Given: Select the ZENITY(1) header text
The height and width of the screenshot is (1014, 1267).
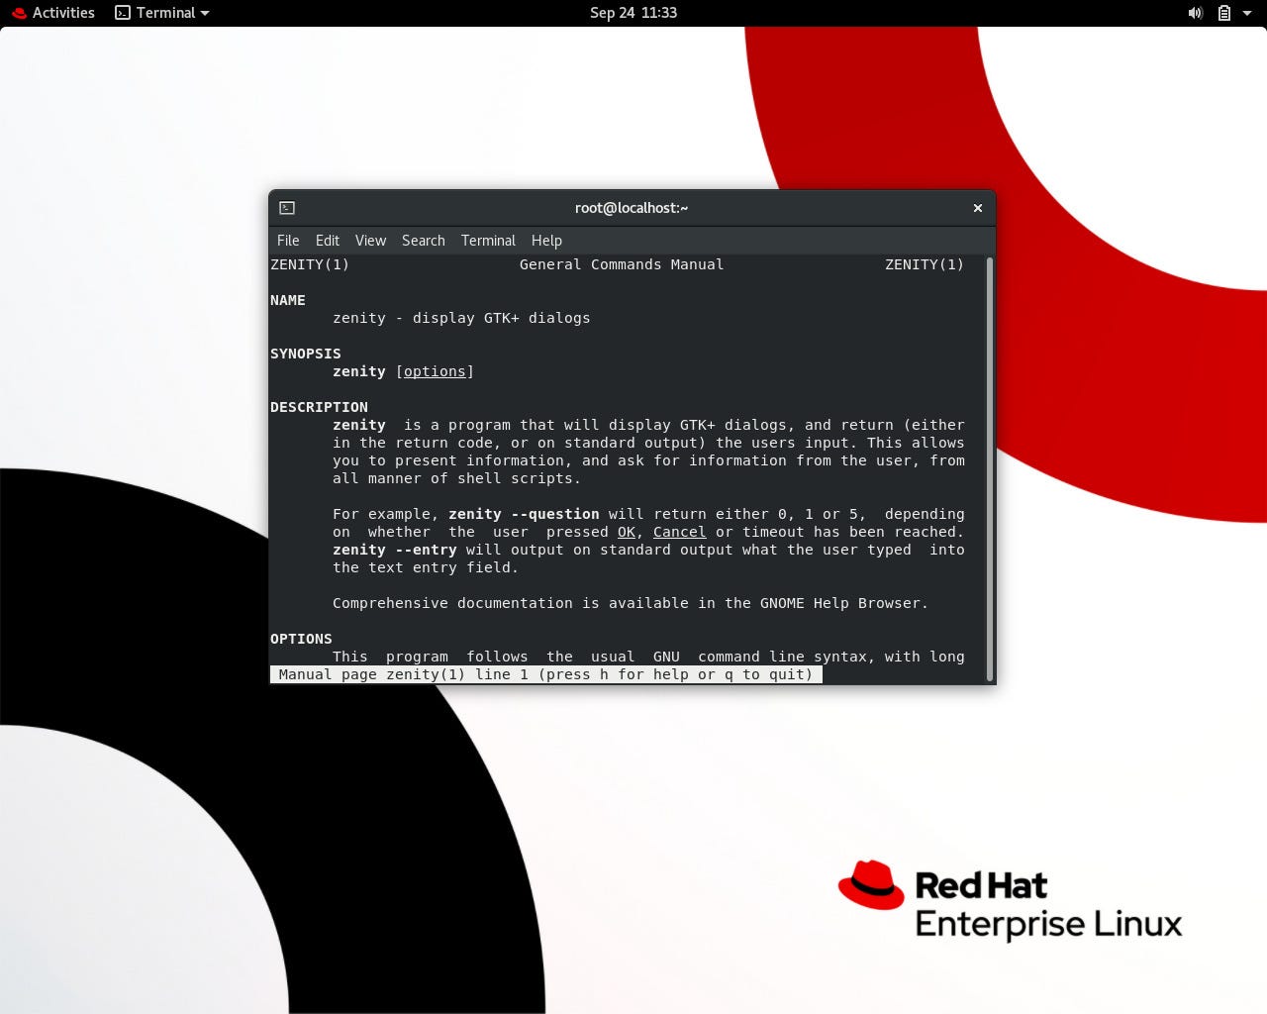Looking at the screenshot, I should 310,264.
